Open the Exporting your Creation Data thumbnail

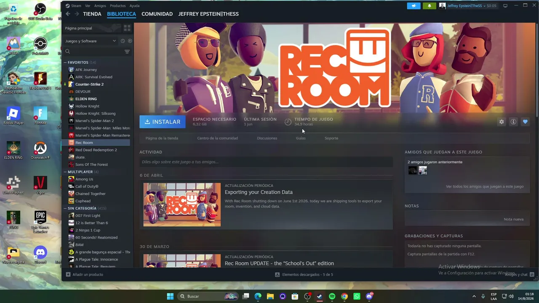tap(182, 205)
